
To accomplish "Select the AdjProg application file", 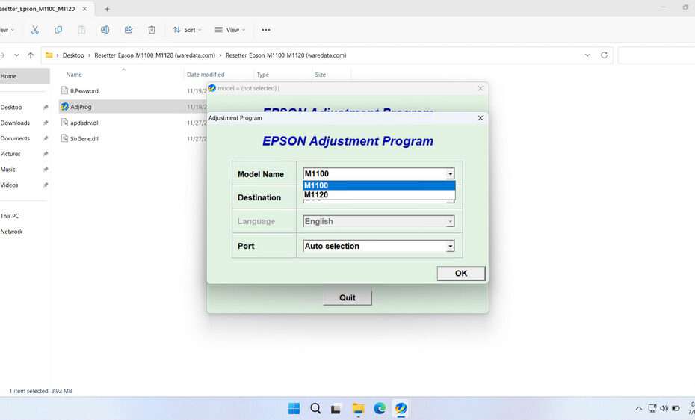I will (81, 107).
